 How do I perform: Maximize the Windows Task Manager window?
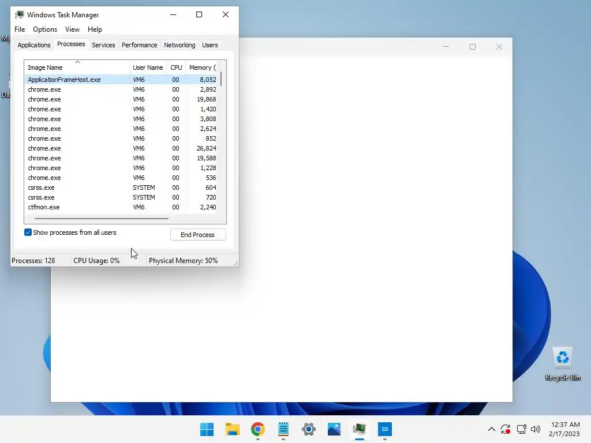point(199,14)
